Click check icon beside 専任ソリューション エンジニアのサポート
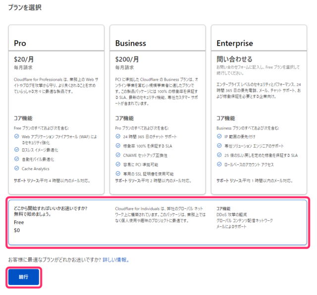This screenshot has height=295, width=317. click(219, 146)
